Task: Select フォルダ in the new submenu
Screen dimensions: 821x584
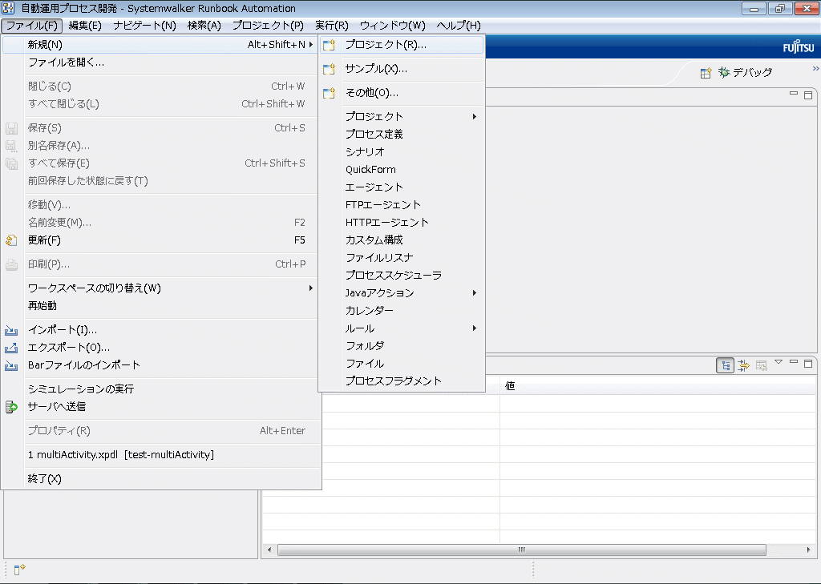Action: [x=402, y=346]
